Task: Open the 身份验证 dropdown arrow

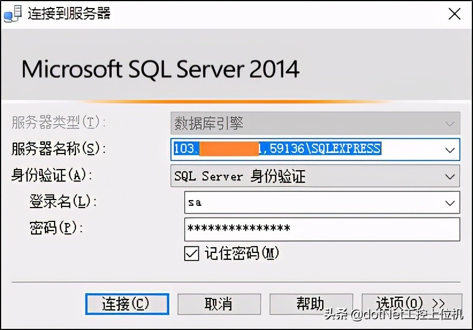Action: [449, 176]
